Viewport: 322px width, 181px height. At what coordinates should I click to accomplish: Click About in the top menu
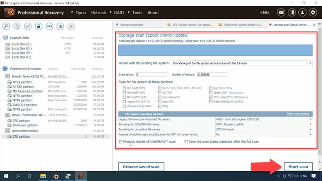coord(153,13)
